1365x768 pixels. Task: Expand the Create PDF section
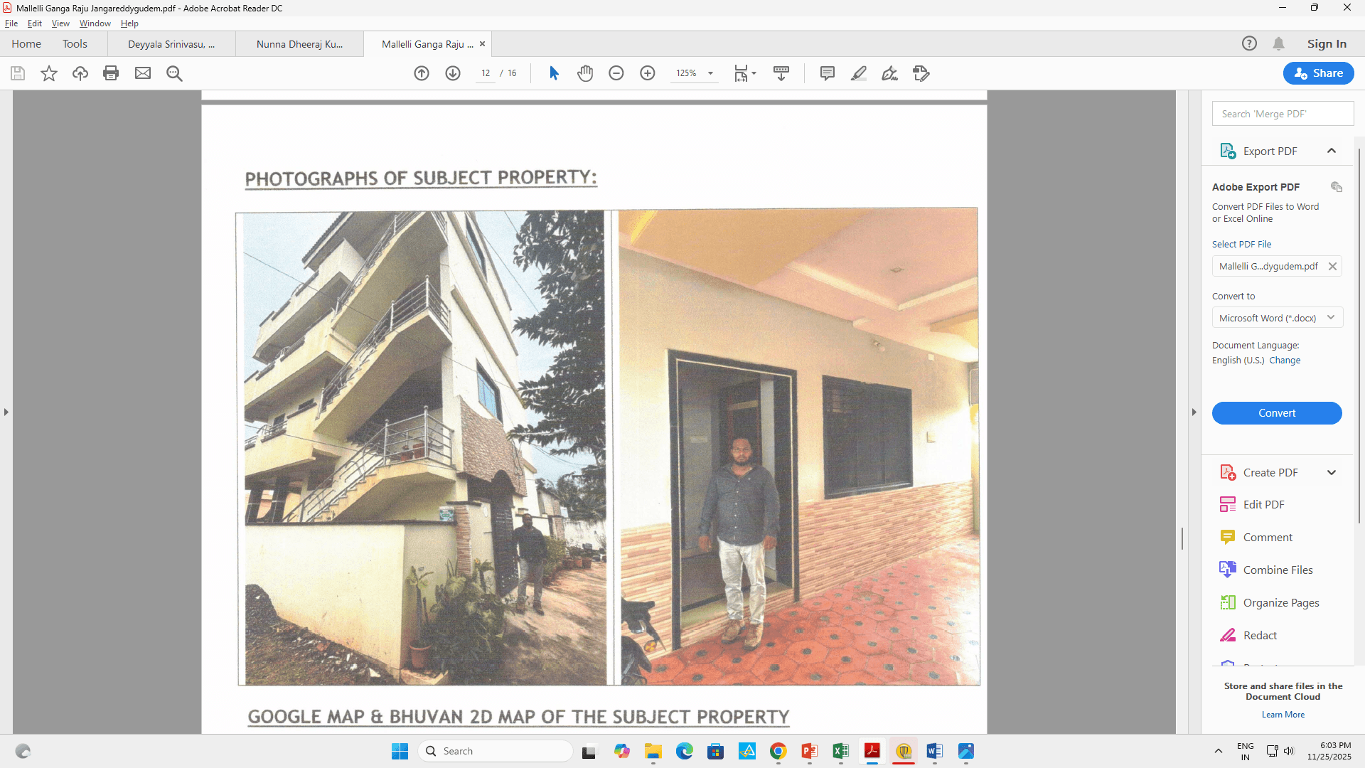1332,473
